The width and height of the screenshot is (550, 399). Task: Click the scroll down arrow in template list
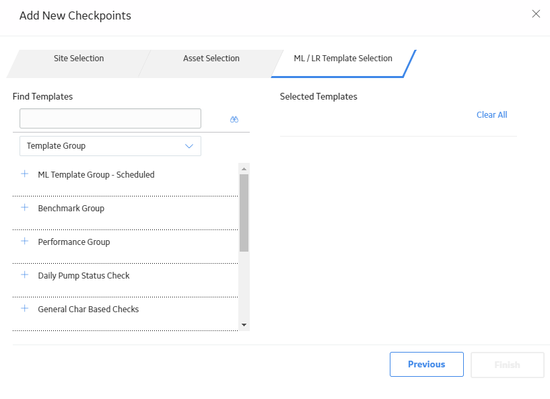click(x=244, y=325)
